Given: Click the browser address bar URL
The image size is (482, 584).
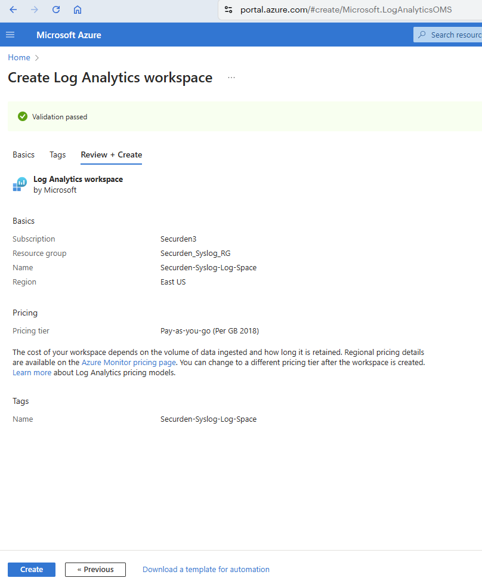Looking at the screenshot, I should 346,10.
